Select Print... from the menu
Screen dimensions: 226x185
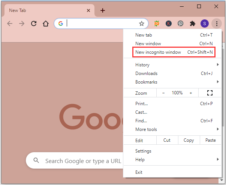tap(172, 104)
